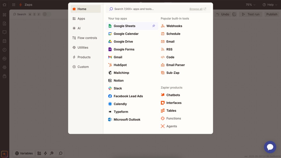Select Google Forms app
The image size is (281, 158).
click(131, 49)
